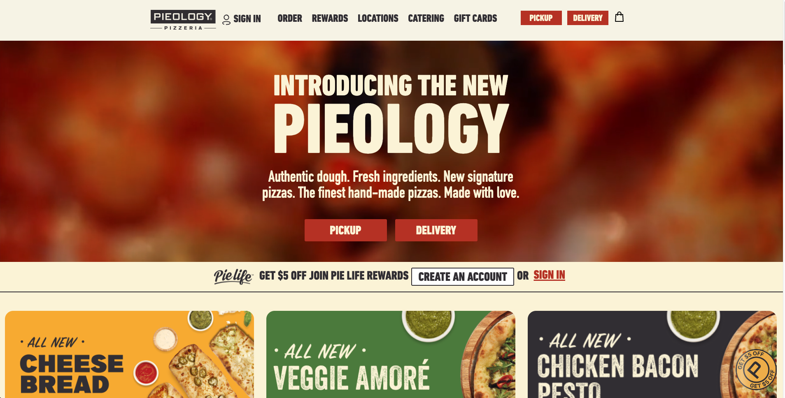Click the user profile icon beside Sign In
785x398 pixels.
click(226, 20)
